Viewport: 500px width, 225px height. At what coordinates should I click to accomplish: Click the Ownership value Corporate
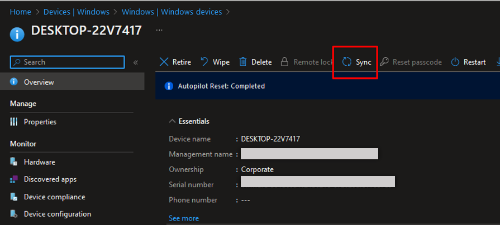pyautogui.click(x=258, y=169)
